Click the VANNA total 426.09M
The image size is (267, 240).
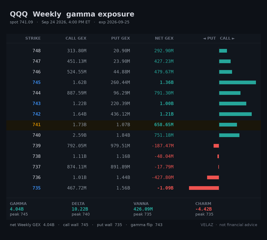(x=143, y=209)
